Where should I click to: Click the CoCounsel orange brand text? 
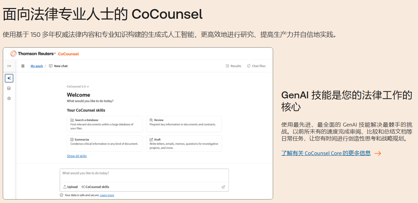[x=68, y=54]
